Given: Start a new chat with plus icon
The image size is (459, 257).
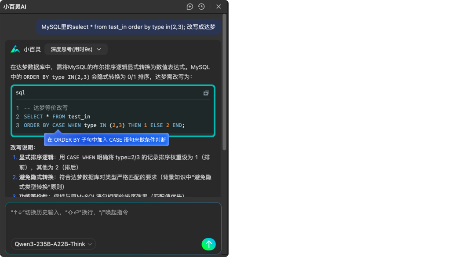Looking at the screenshot, I should tap(189, 7).
